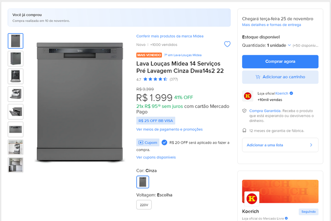Click the Seguindo follow toggle
331x221 pixels.
pyautogui.click(x=308, y=212)
